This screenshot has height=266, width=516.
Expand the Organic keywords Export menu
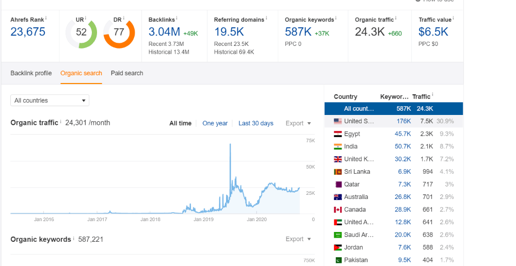[x=298, y=239]
